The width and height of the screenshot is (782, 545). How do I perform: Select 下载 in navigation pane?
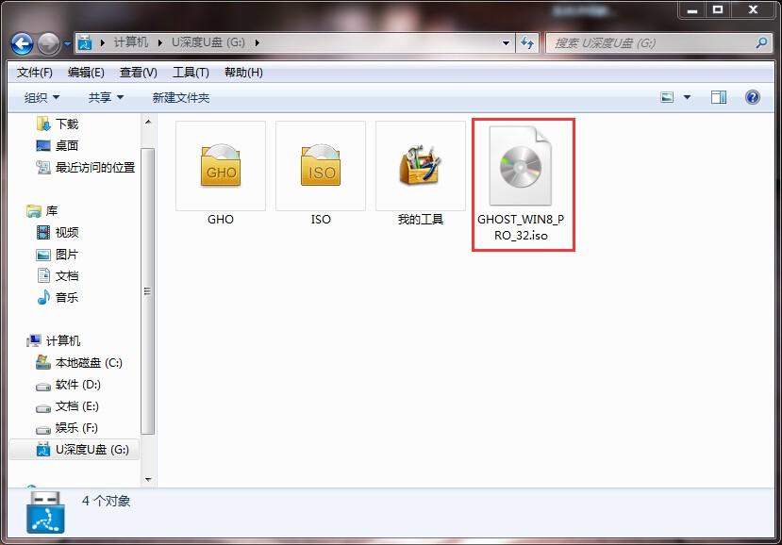[x=58, y=124]
